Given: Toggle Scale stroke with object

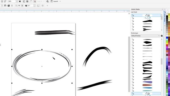Looking at the screenshot, I should [x=38, y=6].
